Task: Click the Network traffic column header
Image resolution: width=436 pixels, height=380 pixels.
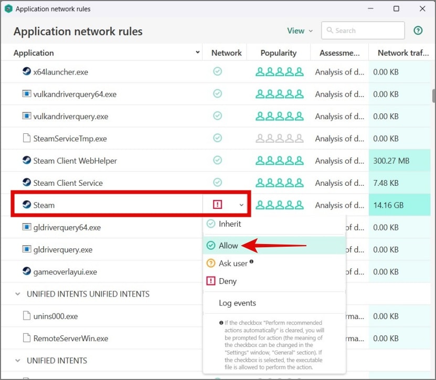Action: click(x=403, y=53)
